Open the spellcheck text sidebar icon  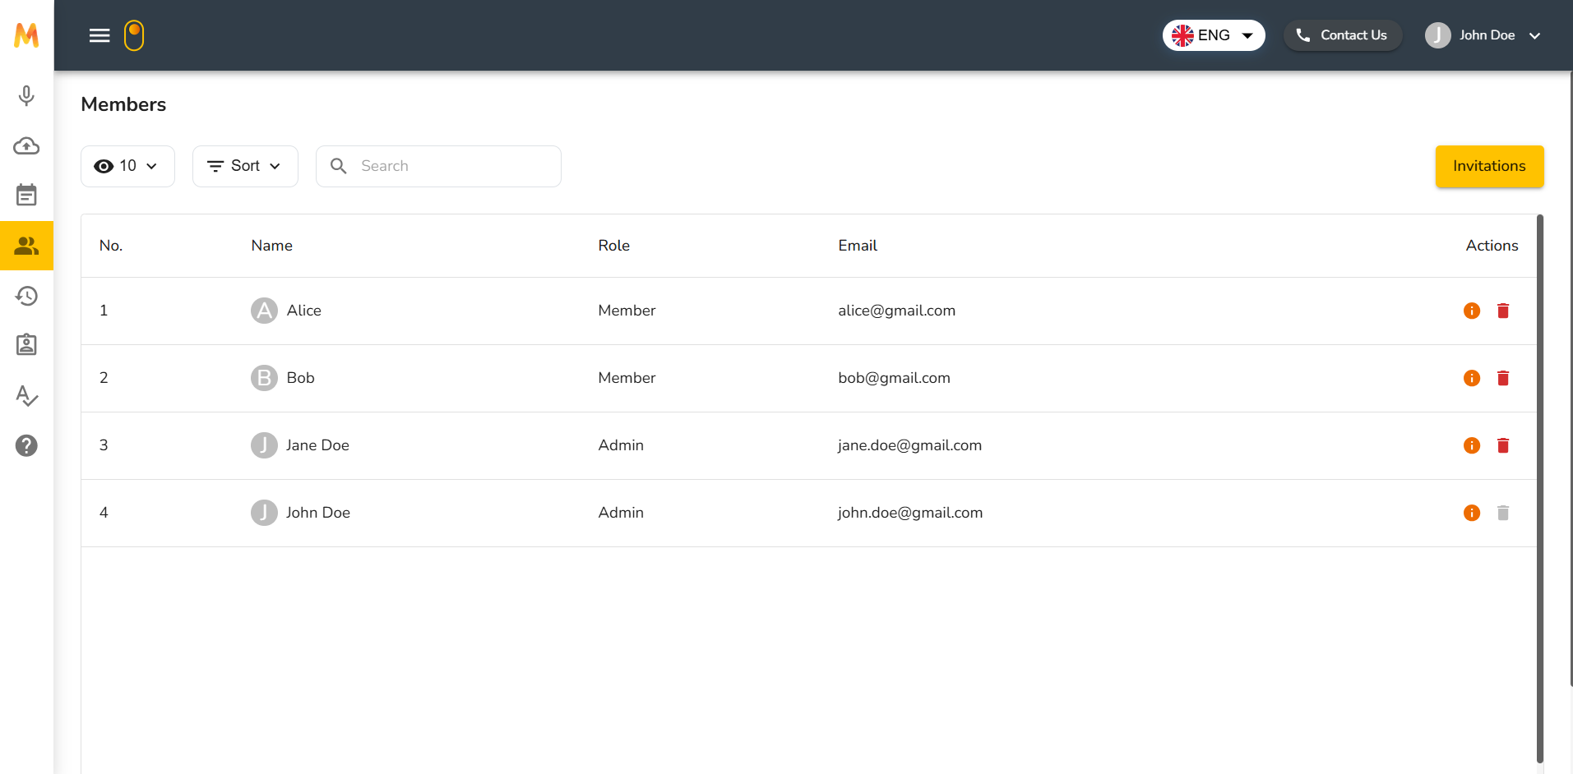[x=26, y=396]
